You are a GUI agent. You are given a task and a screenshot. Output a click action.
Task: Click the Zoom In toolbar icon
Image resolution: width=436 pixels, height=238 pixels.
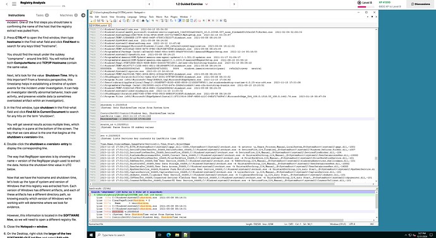(153, 21)
